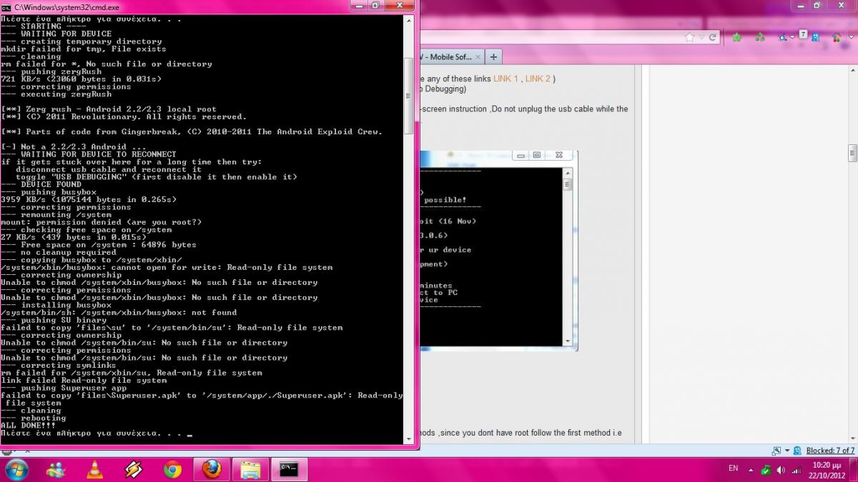Open Google Chrome from the taskbar

172,469
